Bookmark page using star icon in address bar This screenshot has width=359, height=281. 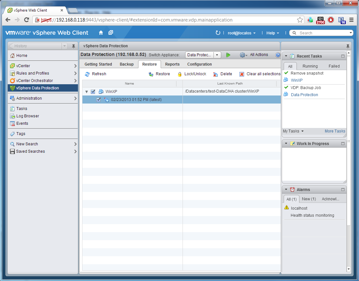(300, 20)
